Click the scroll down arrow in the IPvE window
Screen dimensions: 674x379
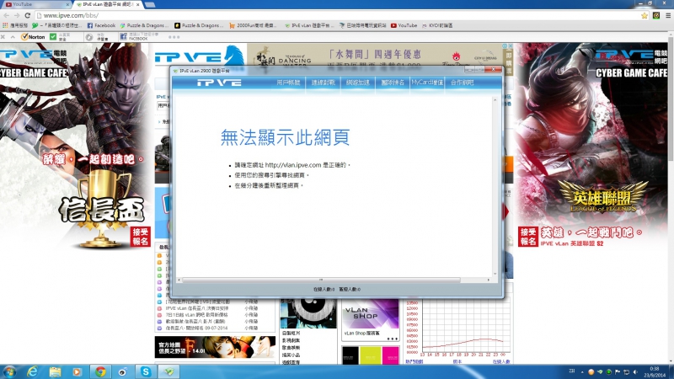pyautogui.click(x=495, y=274)
